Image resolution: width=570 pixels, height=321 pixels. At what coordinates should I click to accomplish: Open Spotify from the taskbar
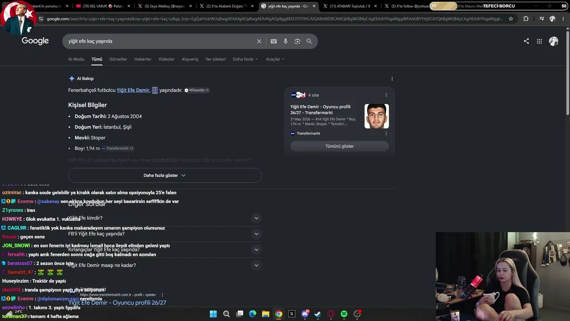coord(344,314)
